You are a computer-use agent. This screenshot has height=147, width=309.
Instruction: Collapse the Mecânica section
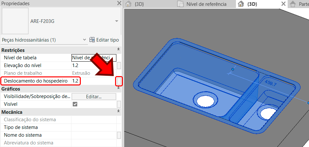(118, 112)
